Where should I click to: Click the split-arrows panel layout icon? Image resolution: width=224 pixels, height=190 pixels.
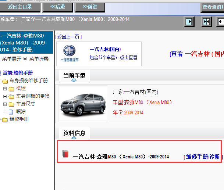coord(206,22)
